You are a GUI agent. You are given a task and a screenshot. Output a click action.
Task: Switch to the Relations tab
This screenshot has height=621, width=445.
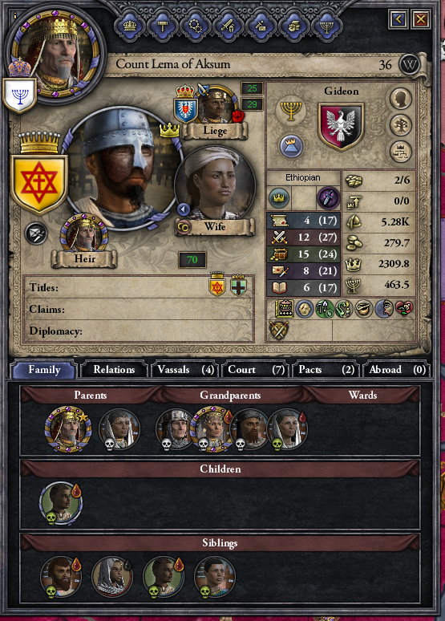[x=114, y=370]
